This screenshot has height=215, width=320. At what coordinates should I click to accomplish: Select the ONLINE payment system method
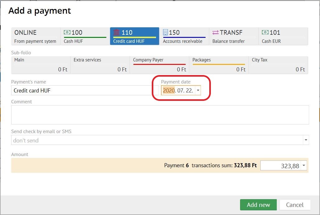[x=36, y=36]
